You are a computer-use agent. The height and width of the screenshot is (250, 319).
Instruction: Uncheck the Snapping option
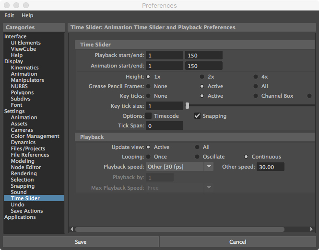pyautogui.click(x=197, y=116)
